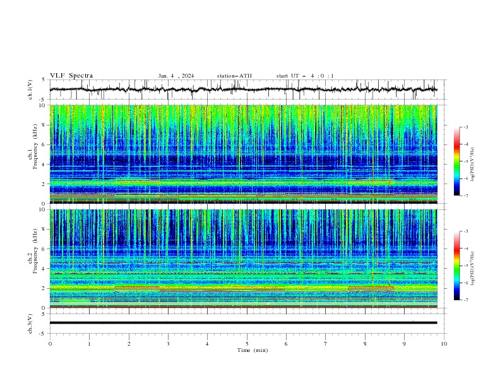Click the lower "log(PSD)(V²/Hz)" colorbar label
This screenshot has width=500, height=386.
point(472,268)
